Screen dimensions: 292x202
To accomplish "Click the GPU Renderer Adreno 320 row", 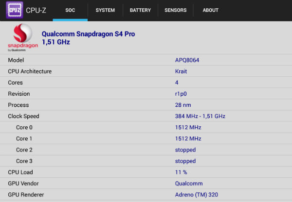I will click(x=146, y=194).
